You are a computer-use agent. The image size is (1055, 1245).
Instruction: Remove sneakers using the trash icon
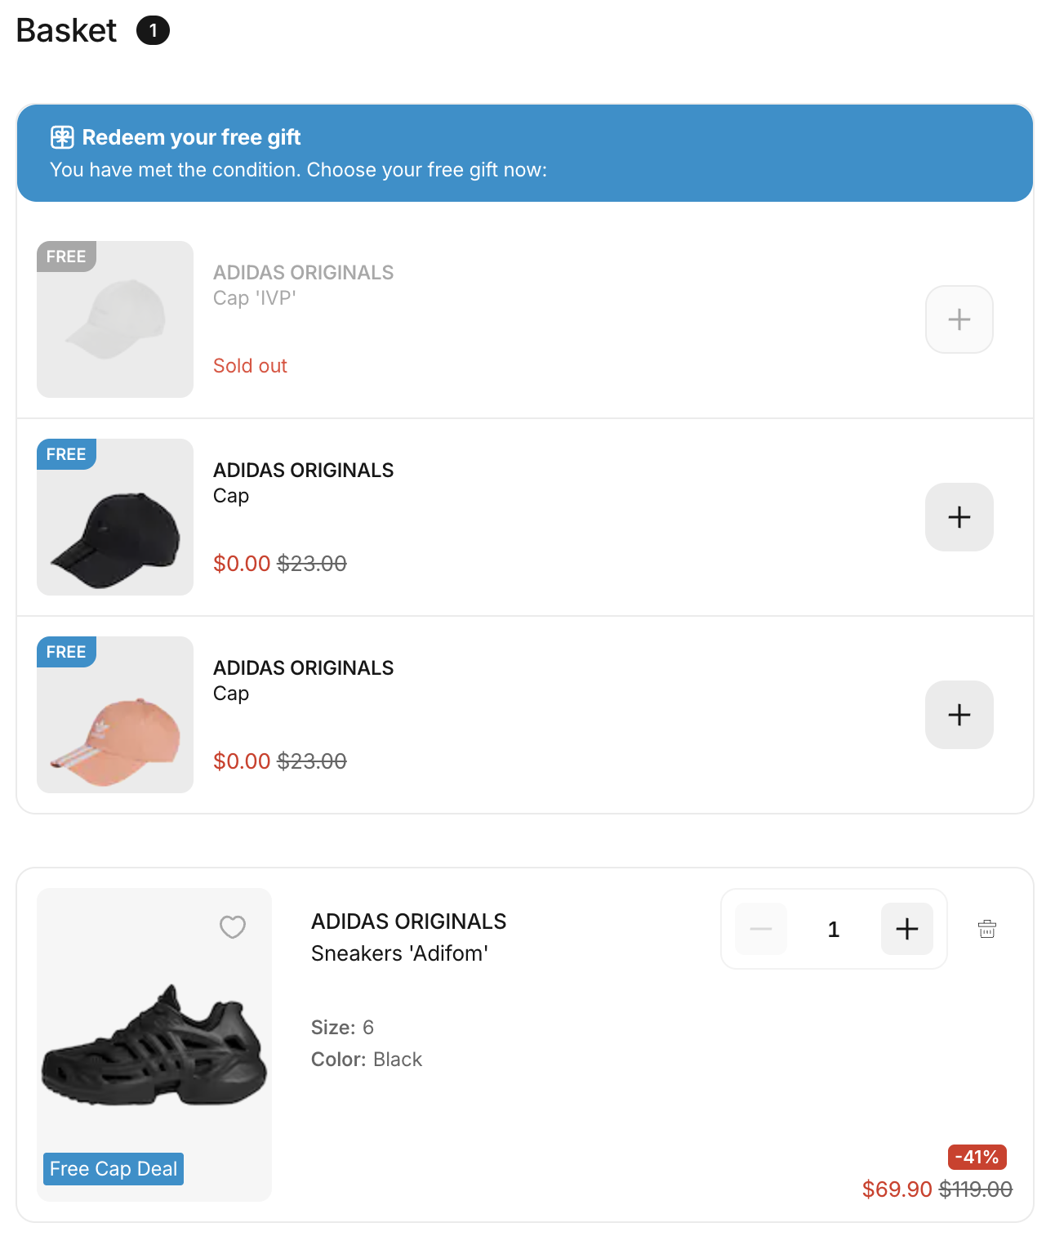pyautogui.click(x=987, y=929)
